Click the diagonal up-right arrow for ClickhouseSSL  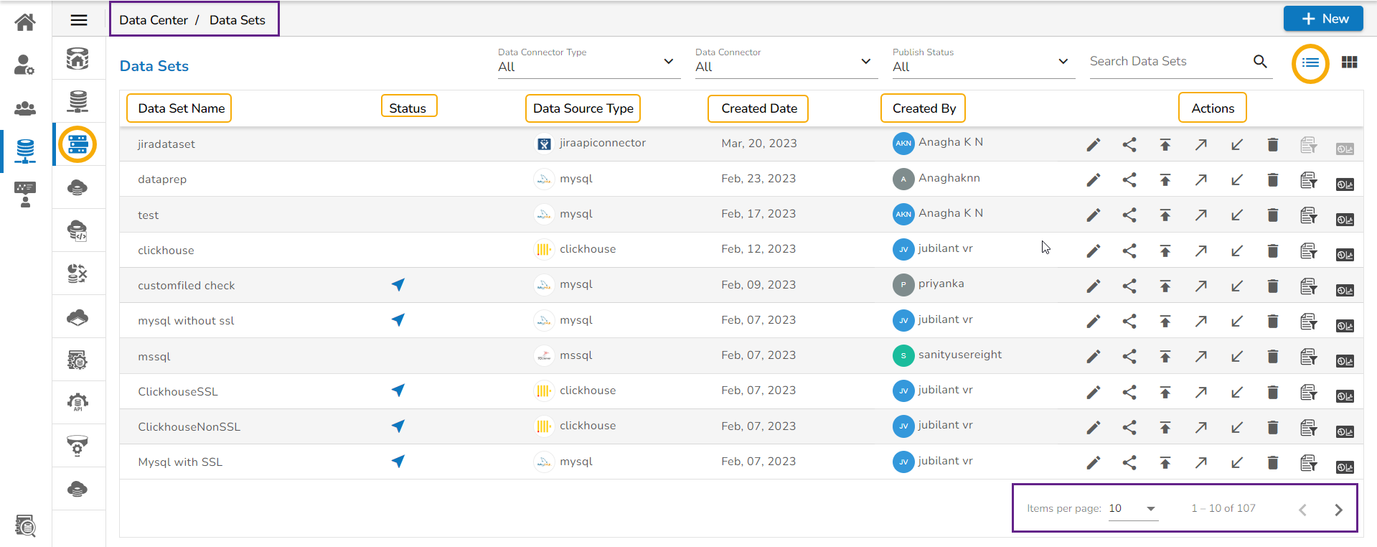click(x=1200, y=392)
